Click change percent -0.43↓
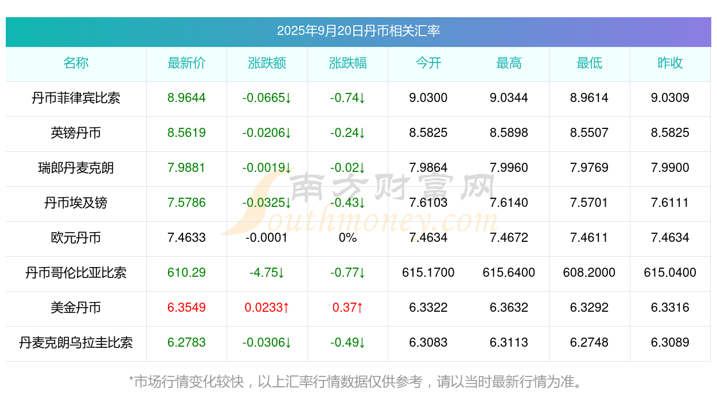Viewport: 717px width, 400px height. click(x=348, y=203)
